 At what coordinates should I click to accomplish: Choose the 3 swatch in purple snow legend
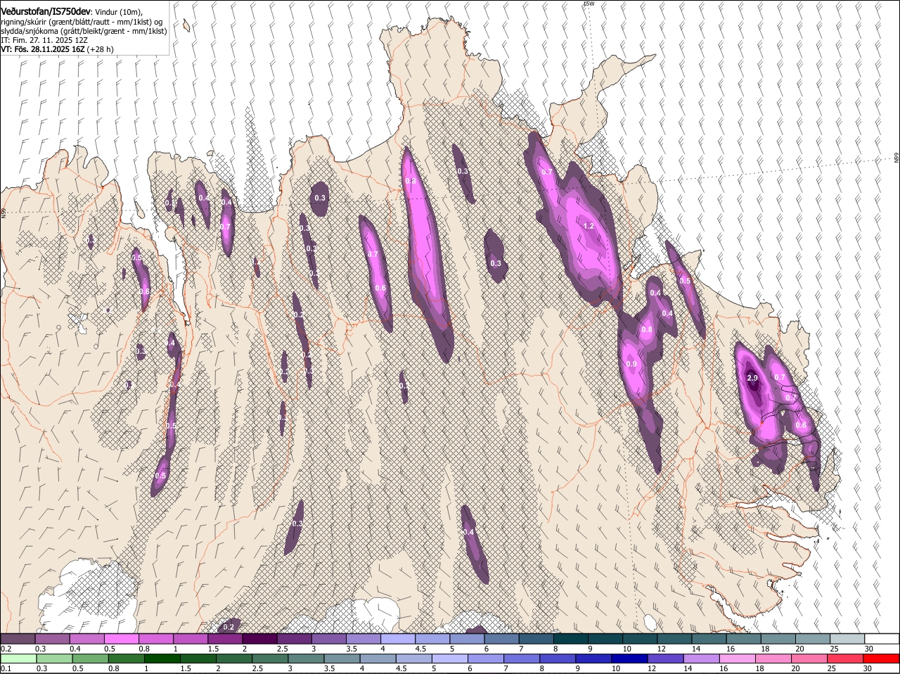[328, 639]
